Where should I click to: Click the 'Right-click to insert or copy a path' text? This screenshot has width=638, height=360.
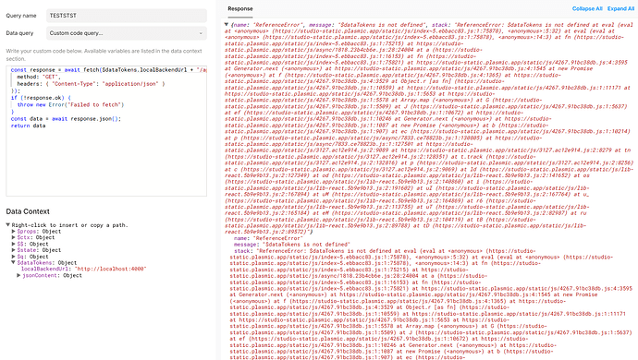coord(69,224)
